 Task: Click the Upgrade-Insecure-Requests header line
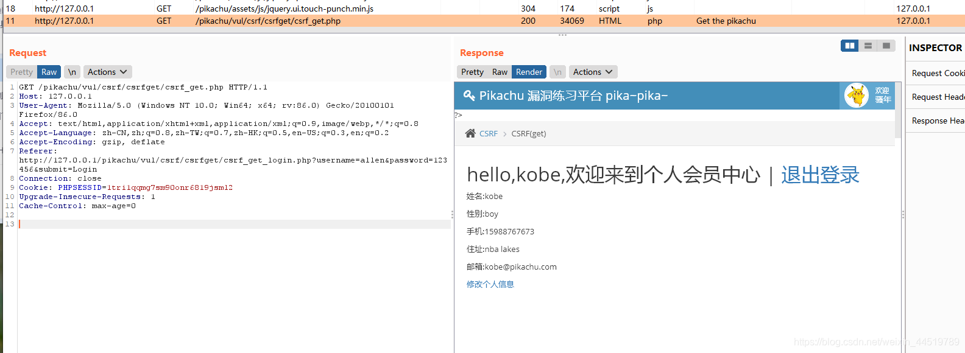coord(87,197)
